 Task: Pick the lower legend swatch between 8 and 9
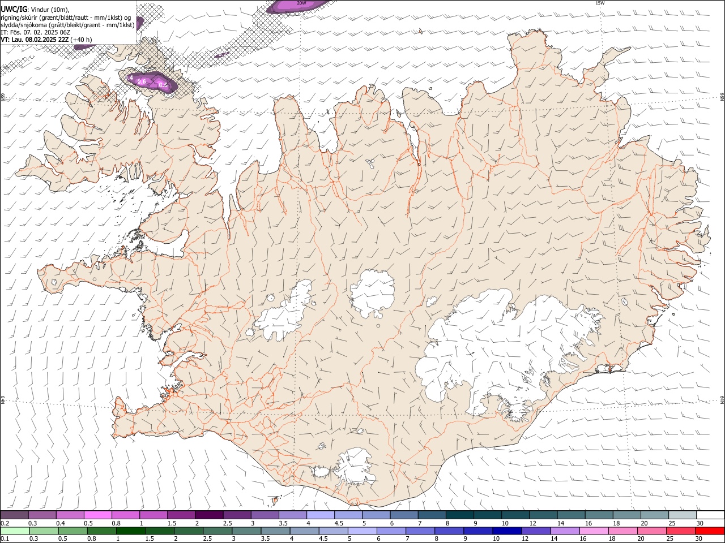(450, 531)
